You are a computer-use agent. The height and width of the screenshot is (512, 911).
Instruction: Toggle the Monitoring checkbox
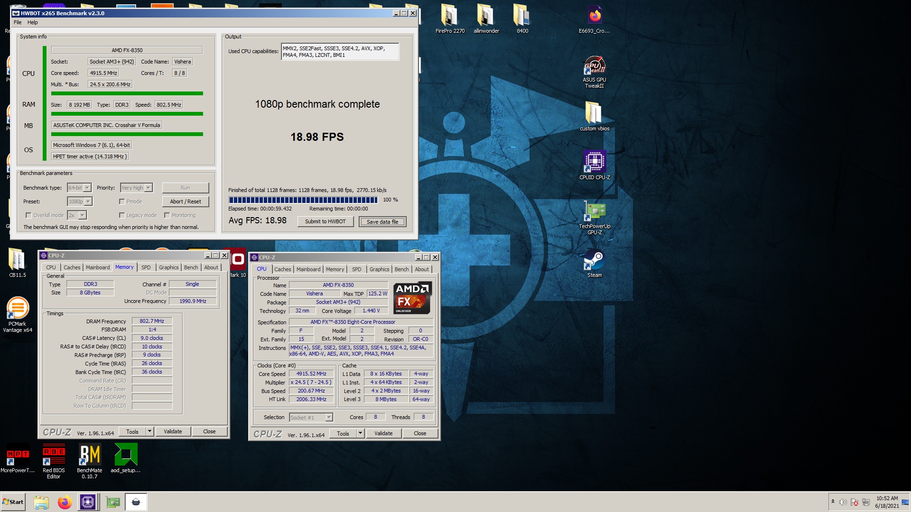(167, 215)
